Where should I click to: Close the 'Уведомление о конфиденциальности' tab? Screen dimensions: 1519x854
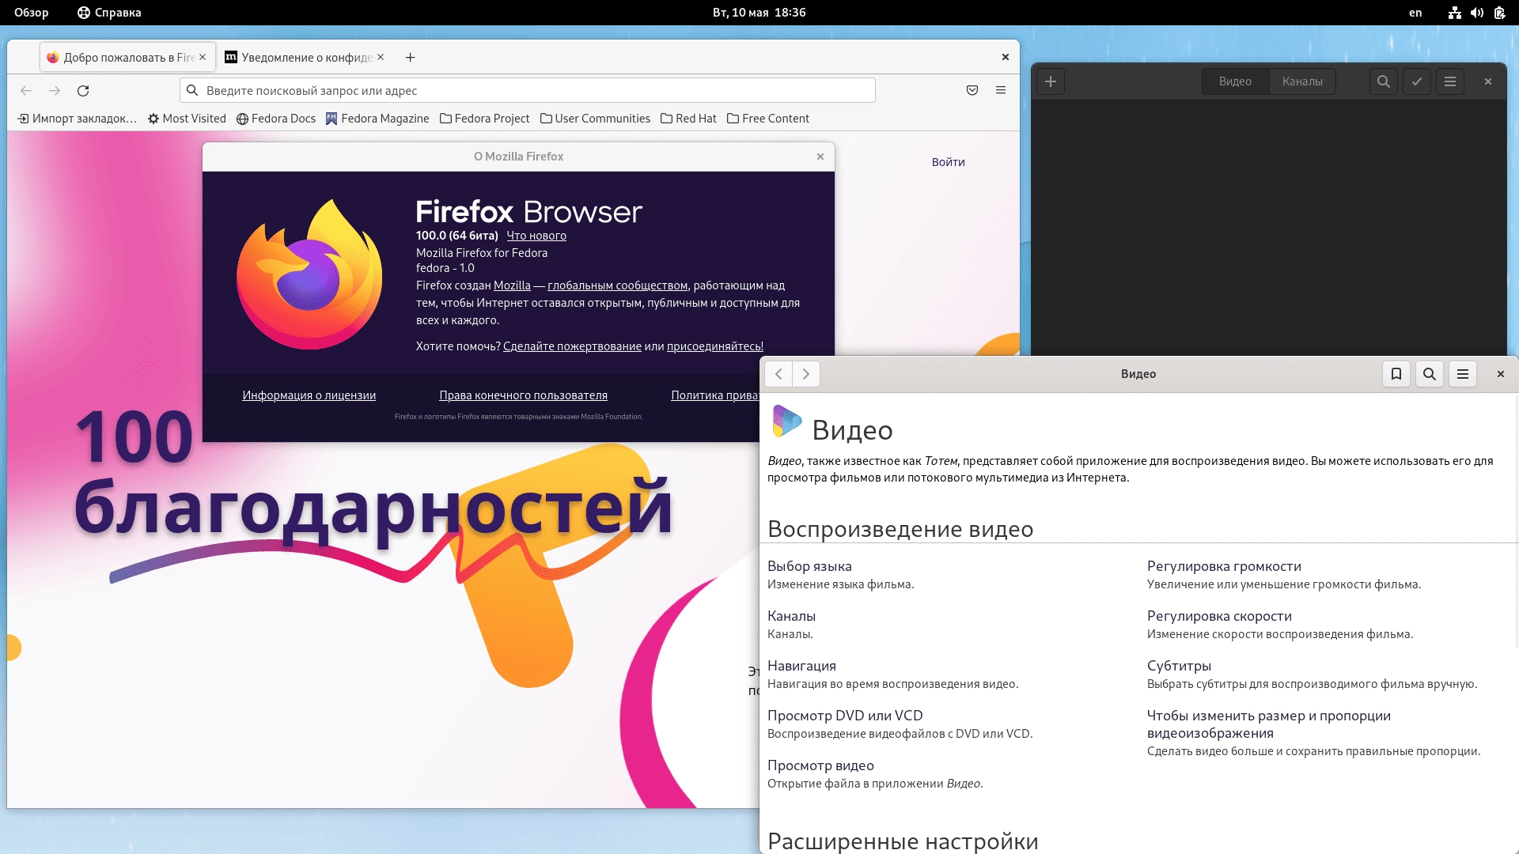pos(381,57)
